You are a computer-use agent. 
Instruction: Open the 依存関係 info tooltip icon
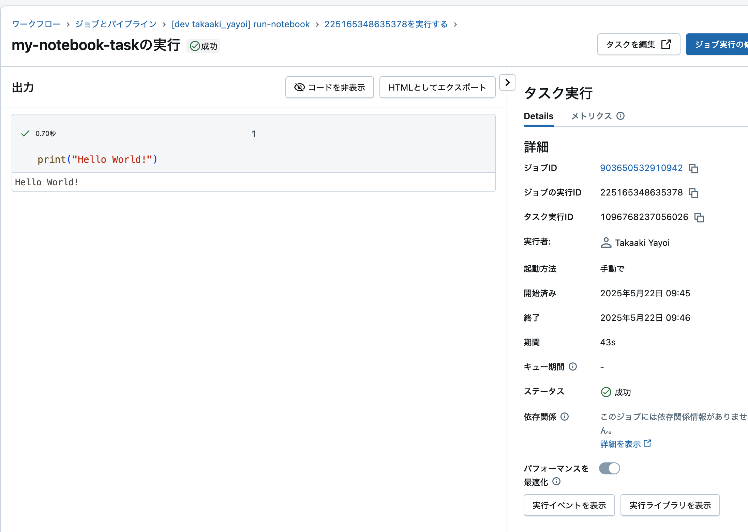[x=566, y=417]
